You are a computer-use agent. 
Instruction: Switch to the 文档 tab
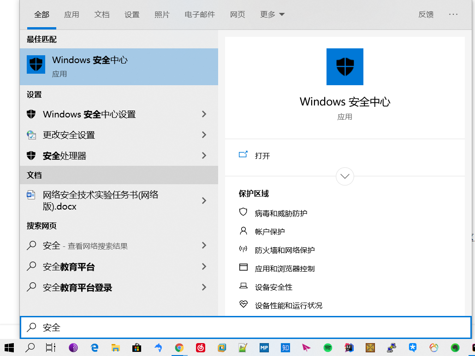102,14
